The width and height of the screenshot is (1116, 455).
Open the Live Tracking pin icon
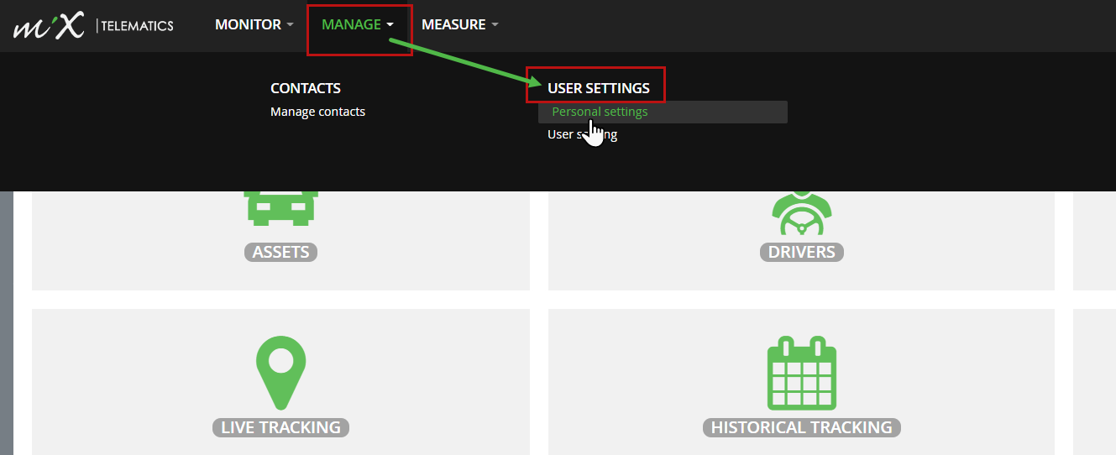pos(280,373)
